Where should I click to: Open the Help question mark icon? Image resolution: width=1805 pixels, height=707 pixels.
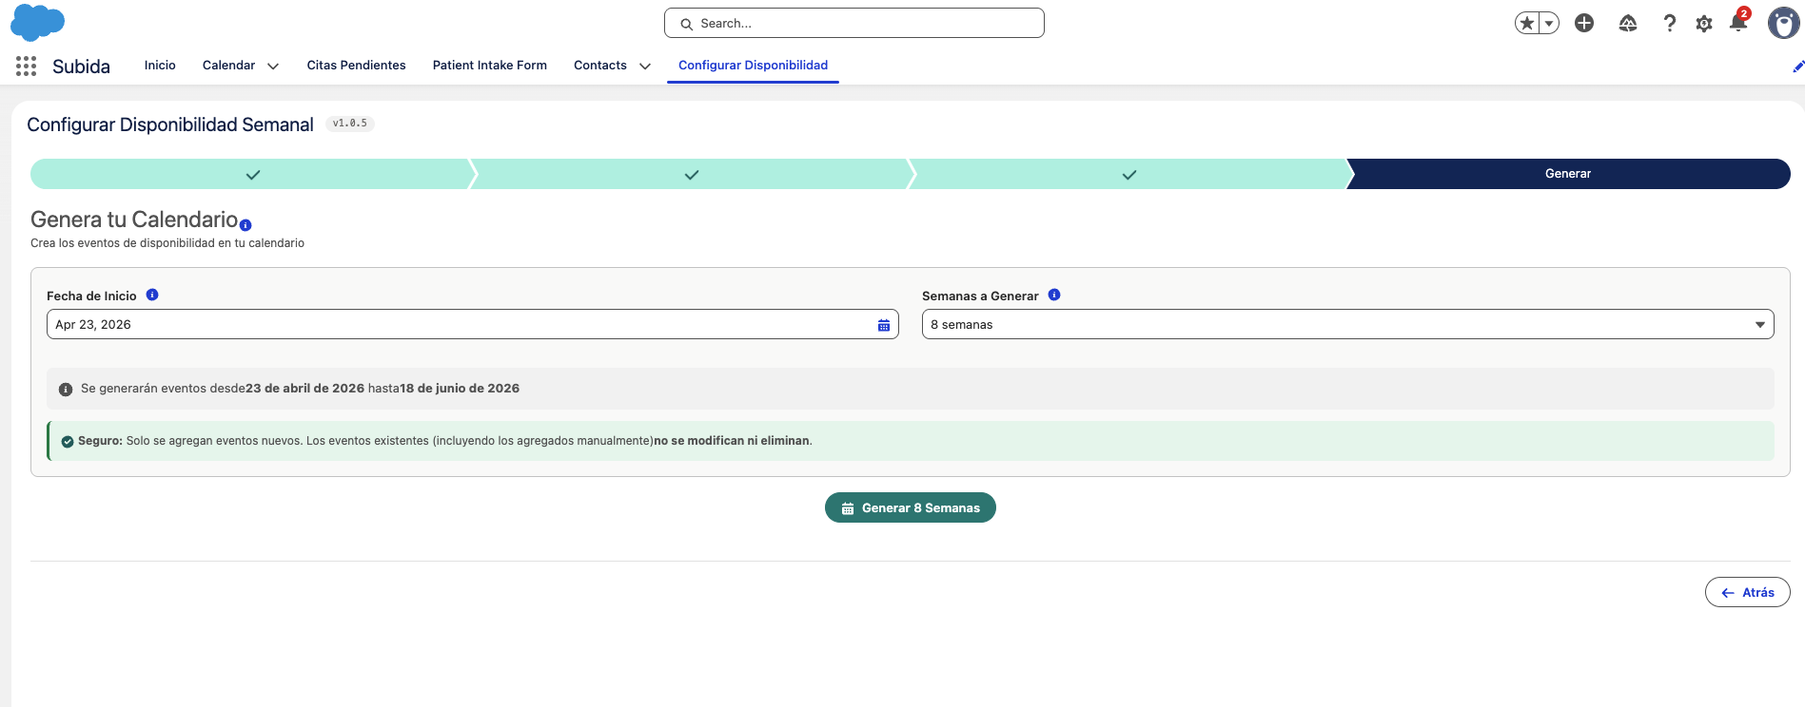[x=1669, y=23]
